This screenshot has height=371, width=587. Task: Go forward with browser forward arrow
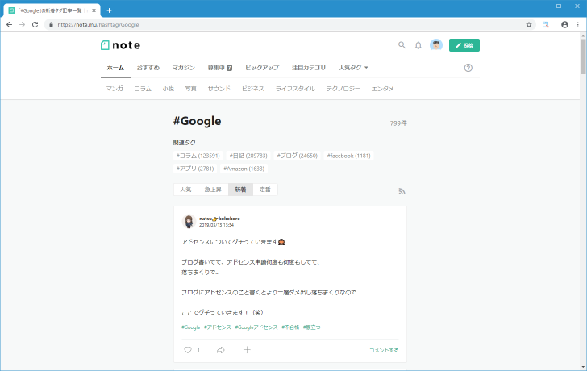(22, 25)
